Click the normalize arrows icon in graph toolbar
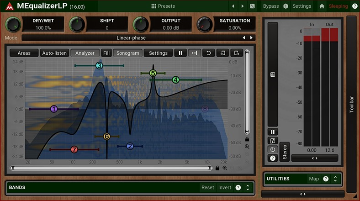 point(195,53)
